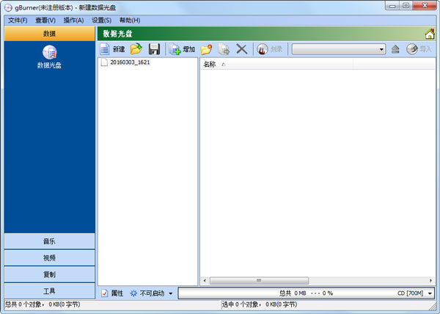Open the CD [700M] media size dropdown

coord(430,293)
